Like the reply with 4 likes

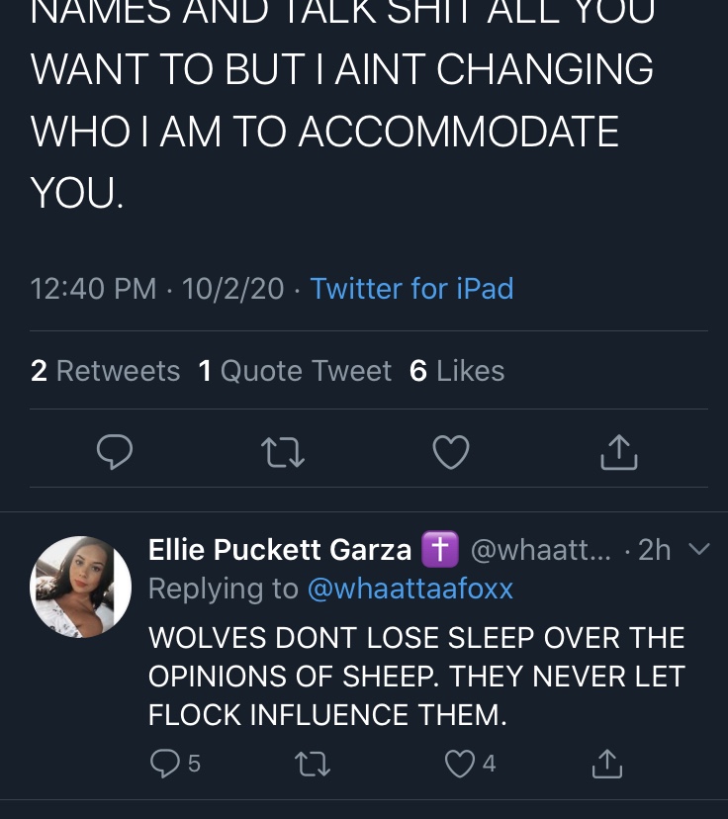pyautogui.click(x=470, y=764)
